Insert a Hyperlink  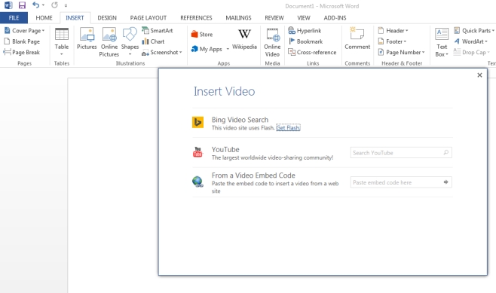point(305,31)
